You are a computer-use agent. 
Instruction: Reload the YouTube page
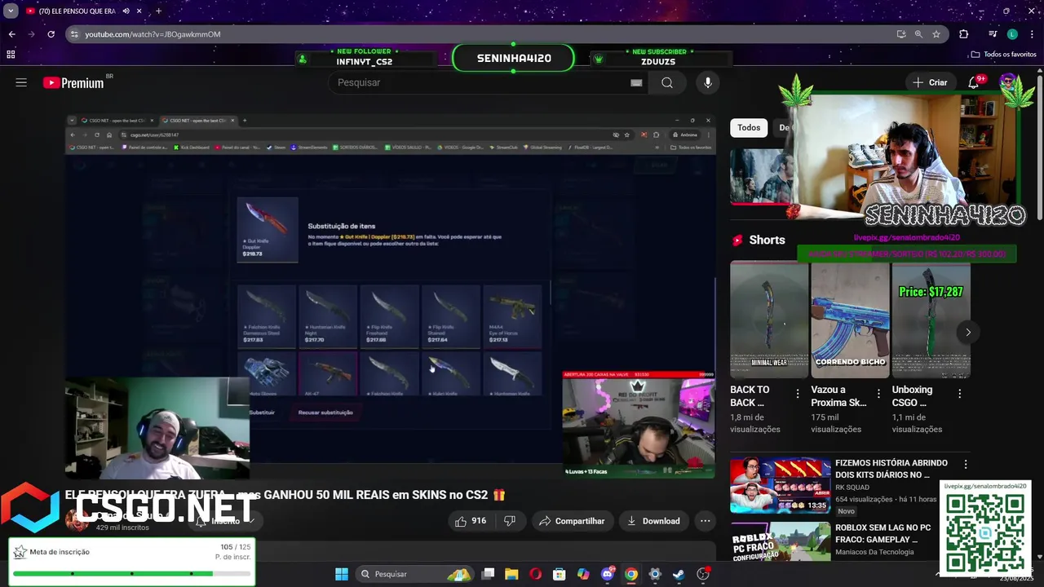(x=51, y=34)
